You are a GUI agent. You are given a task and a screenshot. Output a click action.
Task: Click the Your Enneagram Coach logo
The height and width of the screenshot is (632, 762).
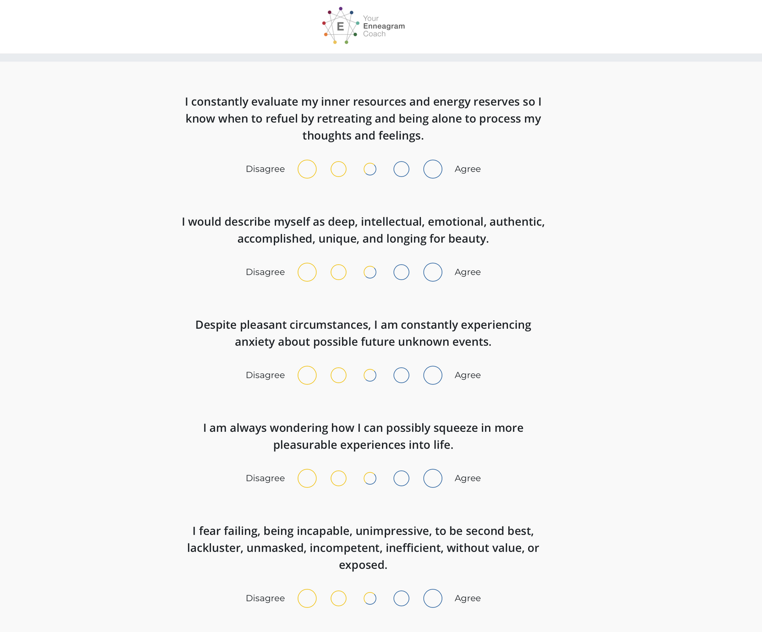coord(363,26)
